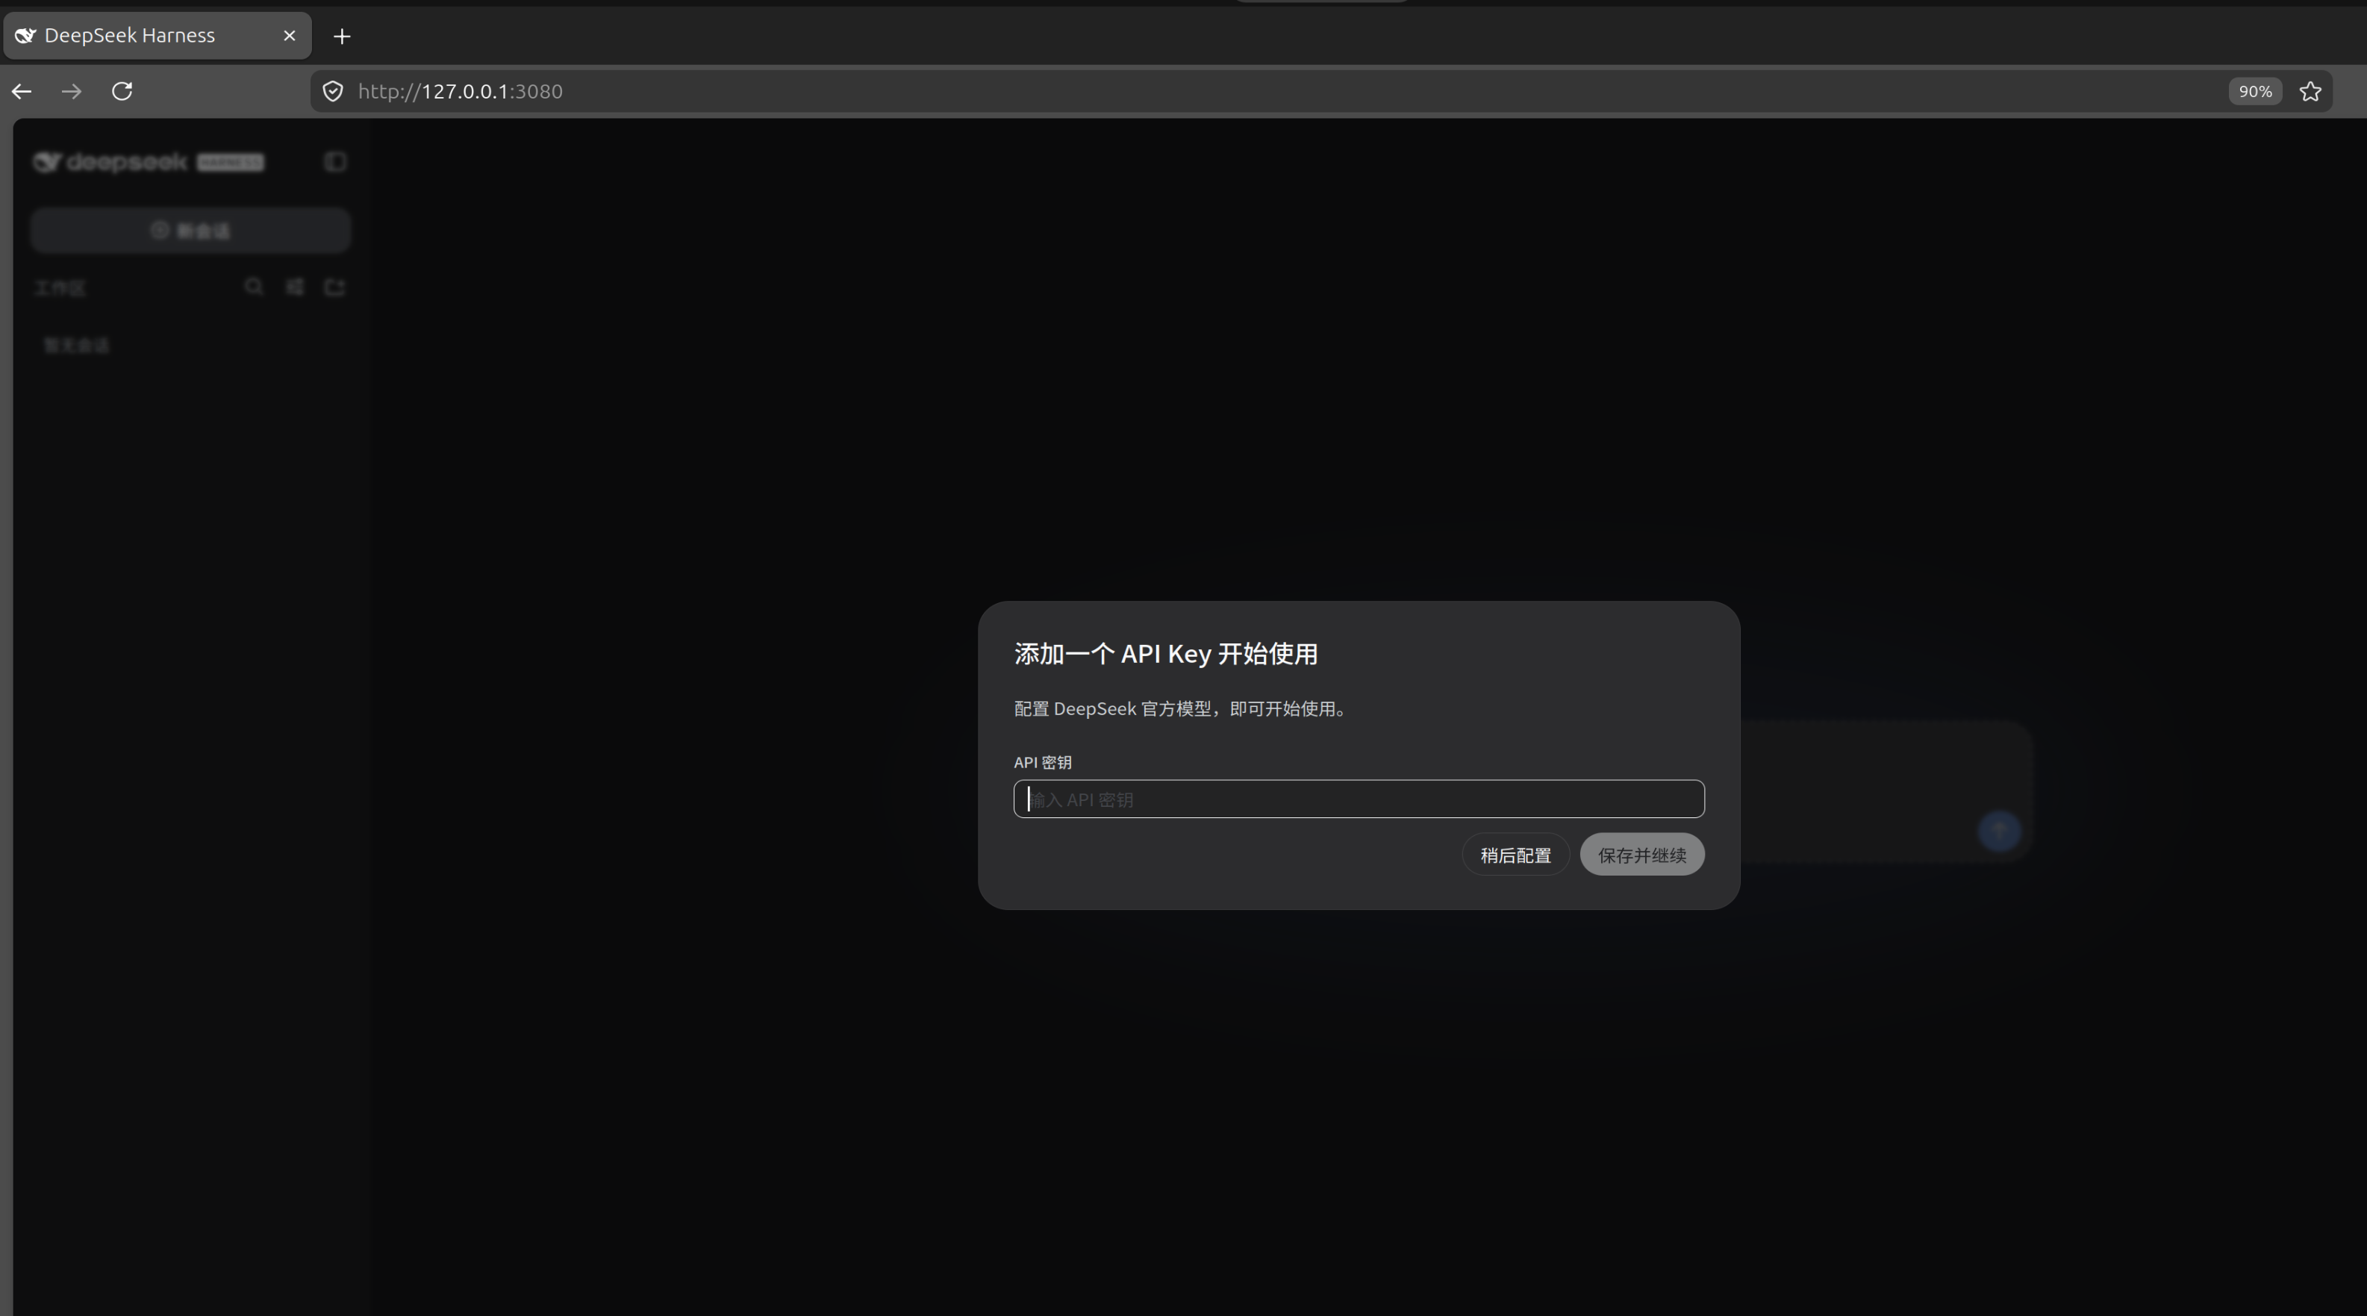Click the shield icon in the address bar
The width and height of the screenshot is (2367, 1316).
(x=333, y=91)
